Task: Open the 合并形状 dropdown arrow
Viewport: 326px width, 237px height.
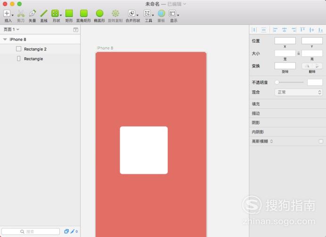Action: [x=138, y=15]
